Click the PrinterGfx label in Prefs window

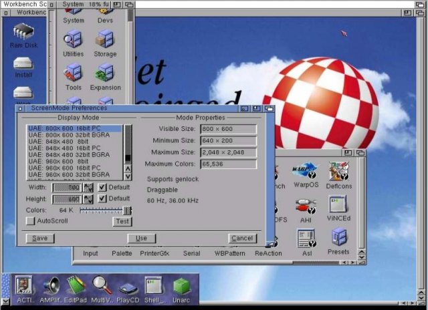coord(154,253)
